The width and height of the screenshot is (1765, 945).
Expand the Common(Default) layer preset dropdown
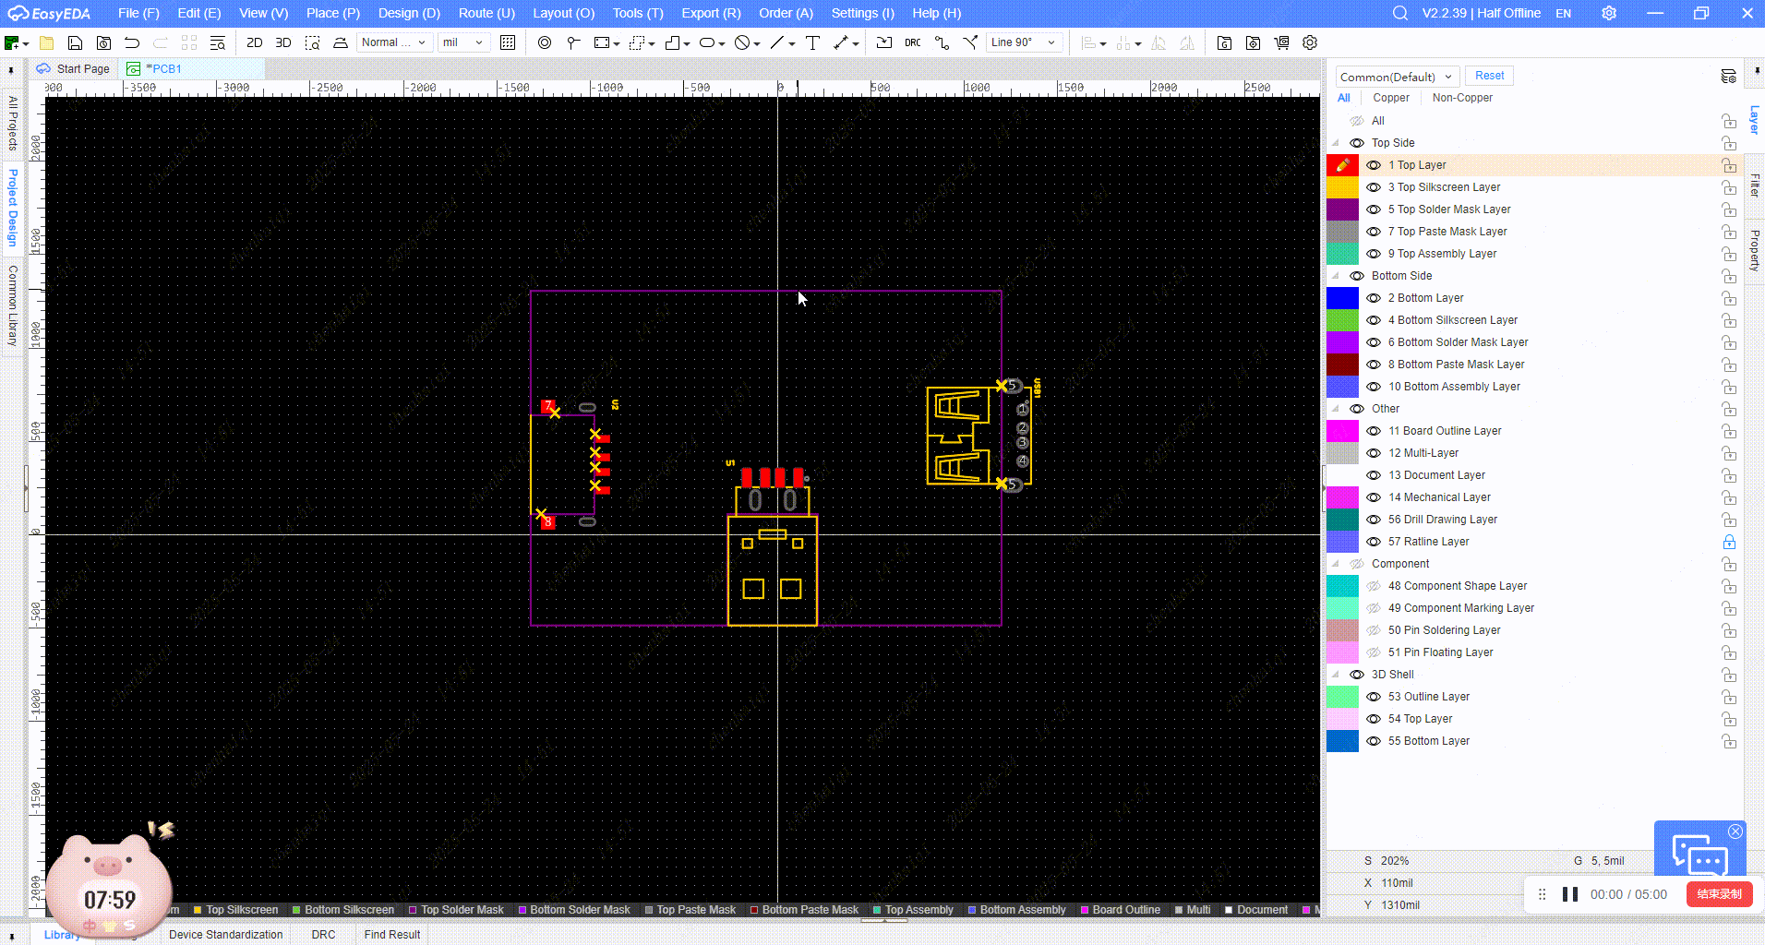coord(1396,77)
